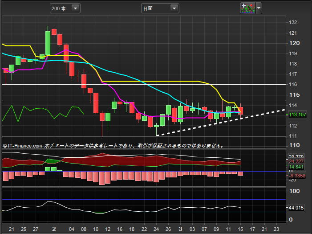Image resolution: width=312 pixels, height=234 pixels.
Task: Click the 100 label on RSI scale
Action: coord(294,191)
